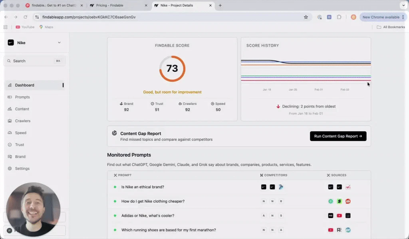Bookmark page with the star icon

306,17
